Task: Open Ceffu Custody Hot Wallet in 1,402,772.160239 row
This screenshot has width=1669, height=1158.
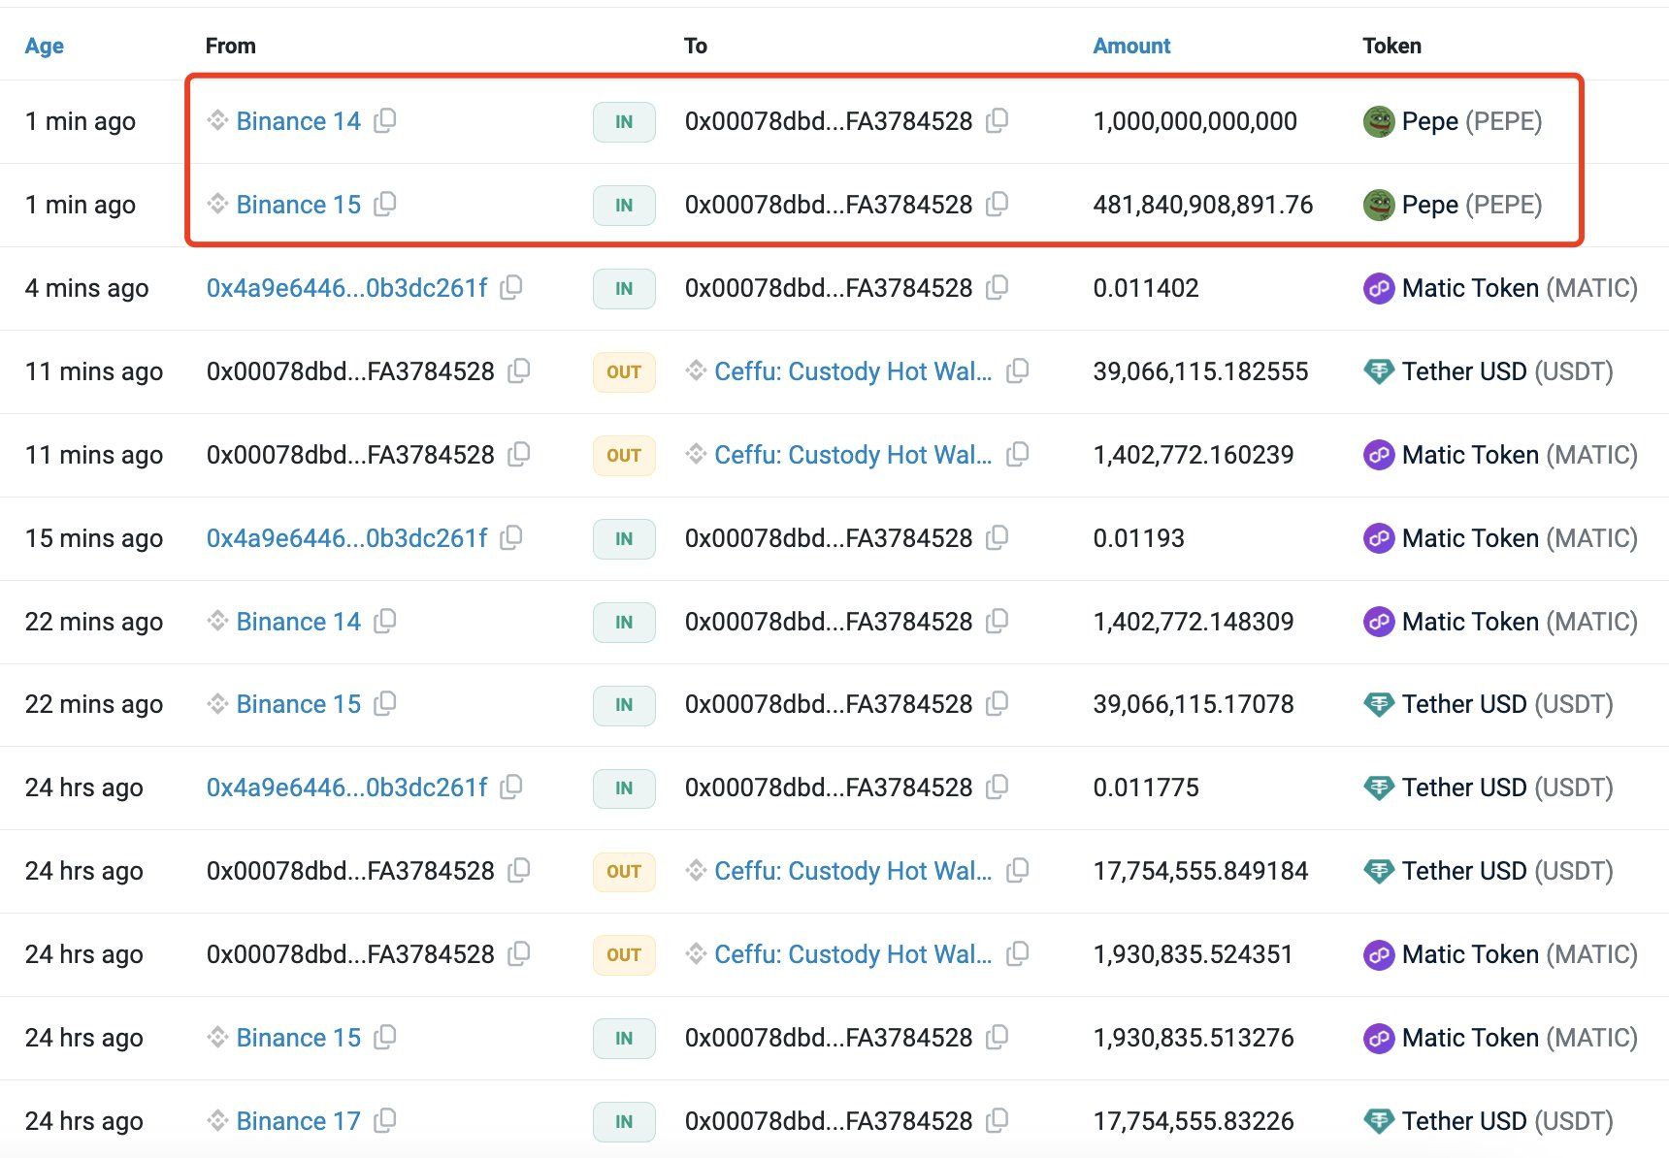Action: [853, 455]
